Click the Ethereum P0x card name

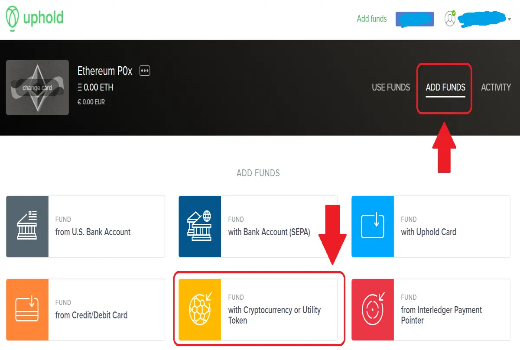[105, 71]
